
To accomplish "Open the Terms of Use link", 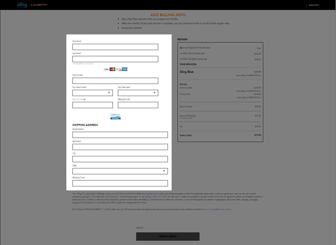I will coord(208,209).
